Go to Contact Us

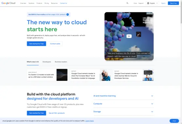click(63, 3)
